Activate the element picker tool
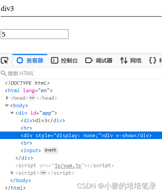The height and width of the screenshot is (193, 162). 4,60
